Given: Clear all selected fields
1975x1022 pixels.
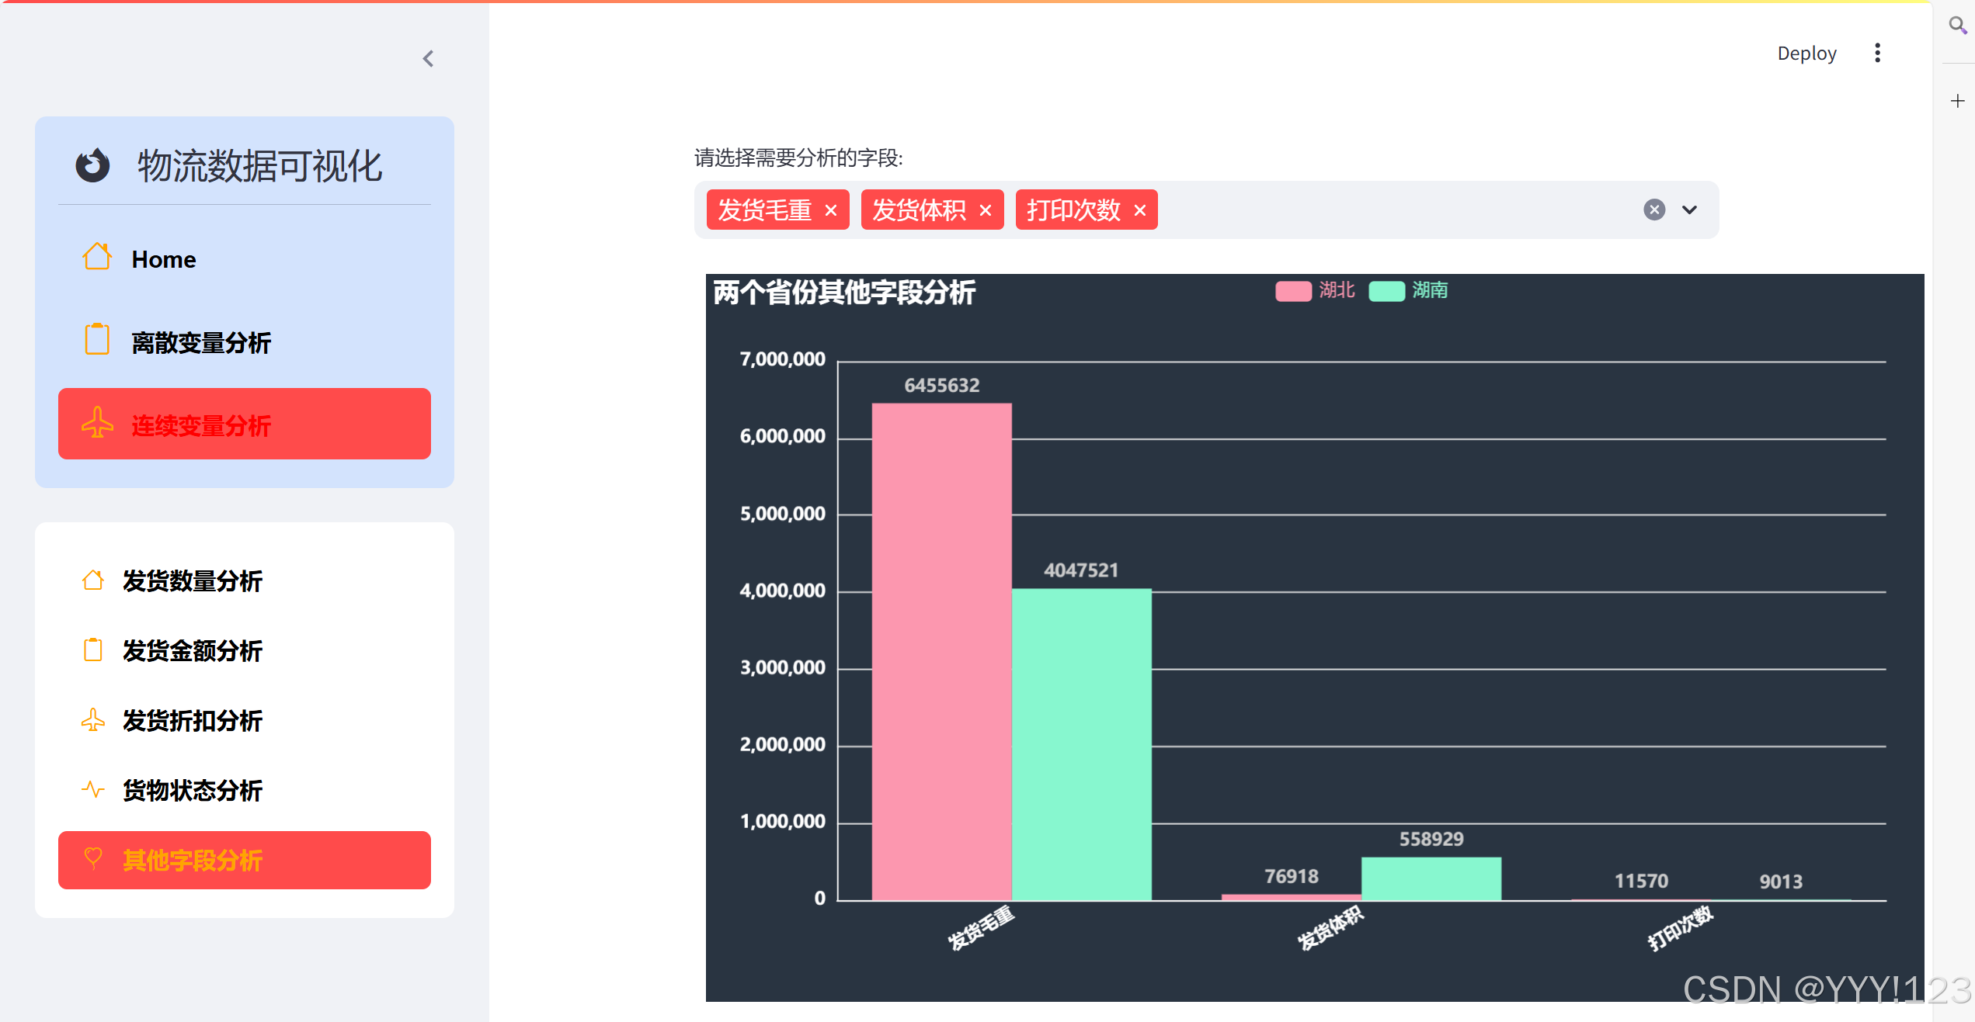Looking at the screenshot, I should click(x=1654, y=210).
